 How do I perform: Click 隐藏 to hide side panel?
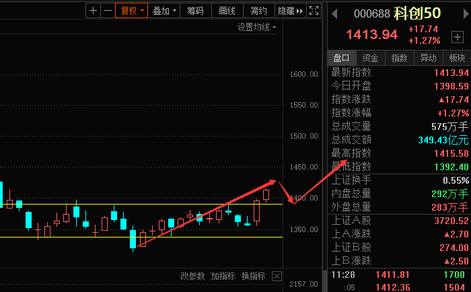[291, 11]
